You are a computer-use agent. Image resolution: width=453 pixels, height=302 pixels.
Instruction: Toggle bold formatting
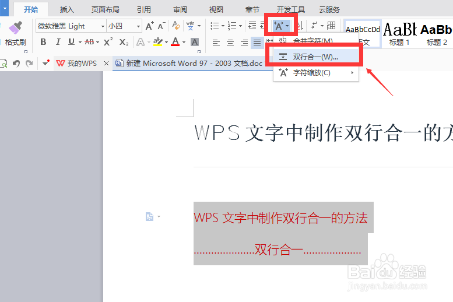tap(43, 42)
